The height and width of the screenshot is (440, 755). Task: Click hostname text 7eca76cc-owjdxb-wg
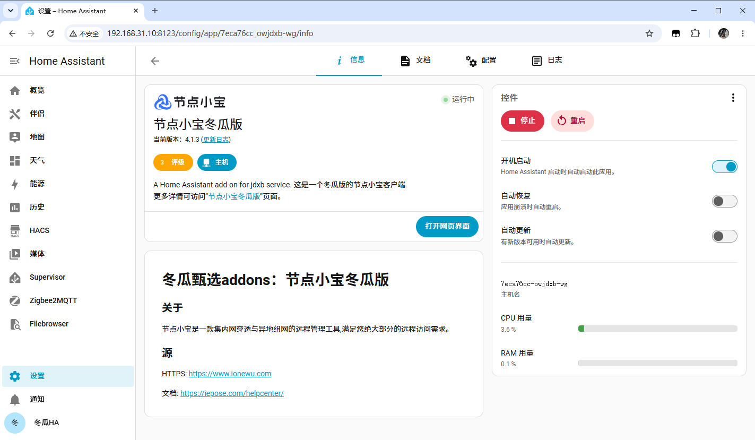coord(534,284)
